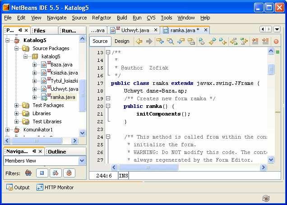Switch to the Design view button
The height and width of the screenshot is (205, 287).
(x=122, y=41)
